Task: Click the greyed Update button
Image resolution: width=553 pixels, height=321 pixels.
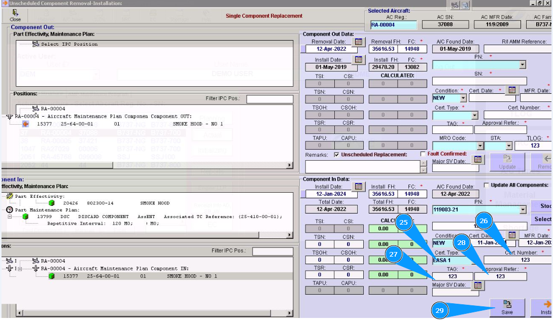Action: tap(507, 162)
